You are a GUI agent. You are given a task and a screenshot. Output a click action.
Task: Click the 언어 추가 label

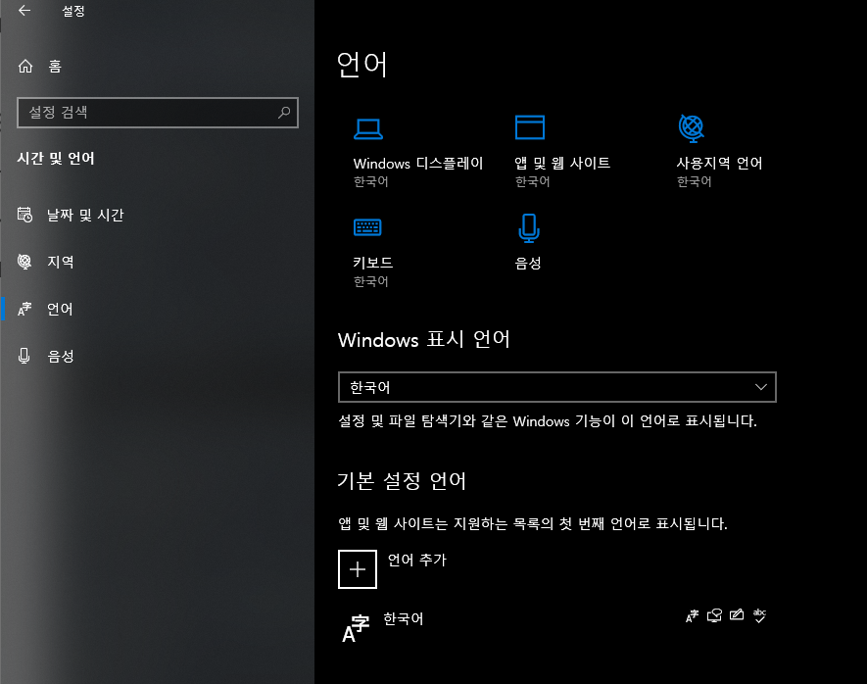tap(417, 561)
